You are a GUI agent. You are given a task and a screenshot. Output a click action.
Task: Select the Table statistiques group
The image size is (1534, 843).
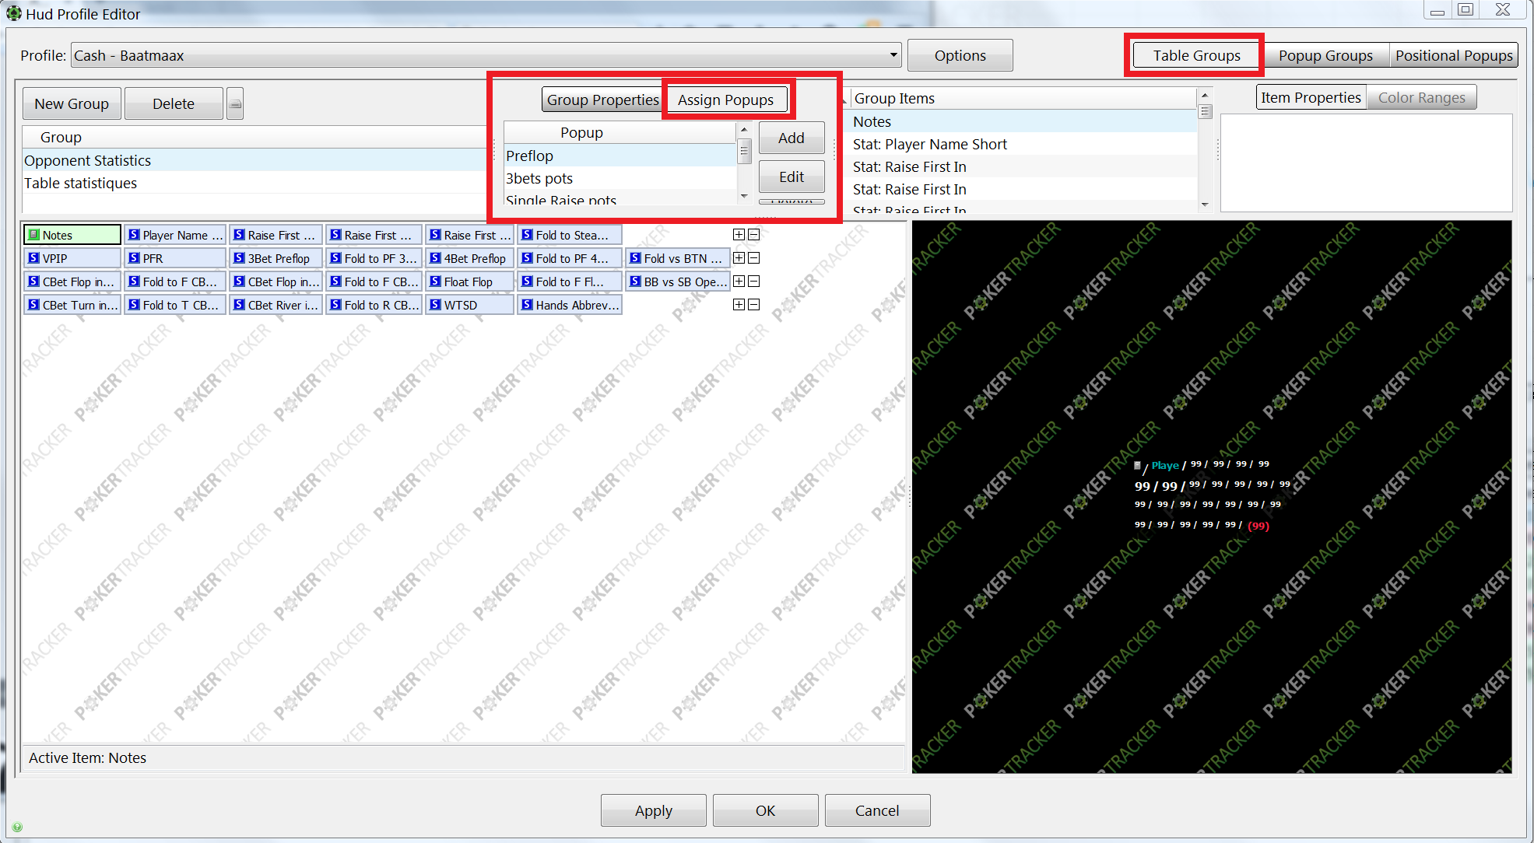(x=254, y=183)
